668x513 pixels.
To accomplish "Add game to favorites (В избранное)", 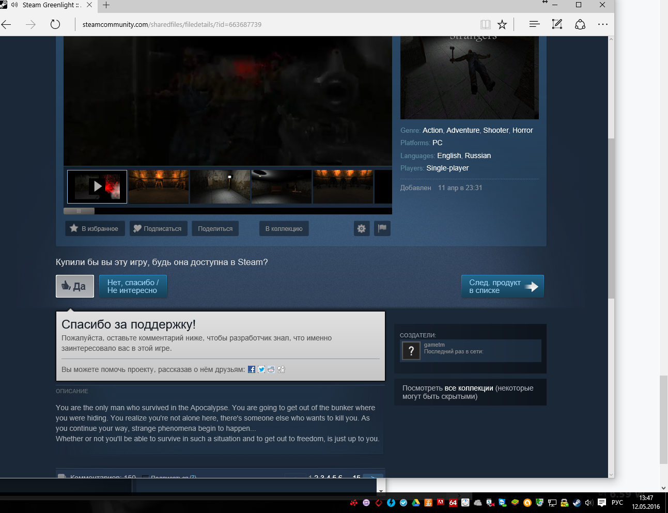I will coord(95,228).
